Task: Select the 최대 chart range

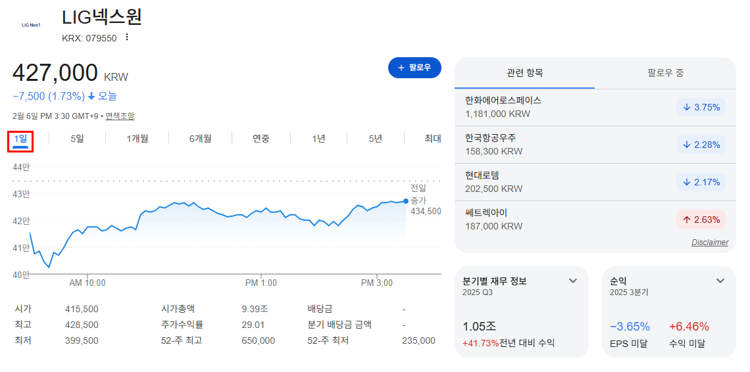Action: 432,139
